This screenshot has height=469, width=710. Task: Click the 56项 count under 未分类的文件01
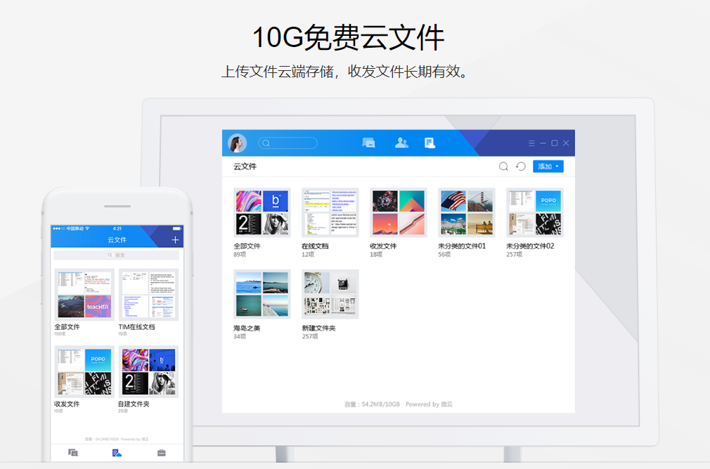pyautogui.click(x=444, y=255)
